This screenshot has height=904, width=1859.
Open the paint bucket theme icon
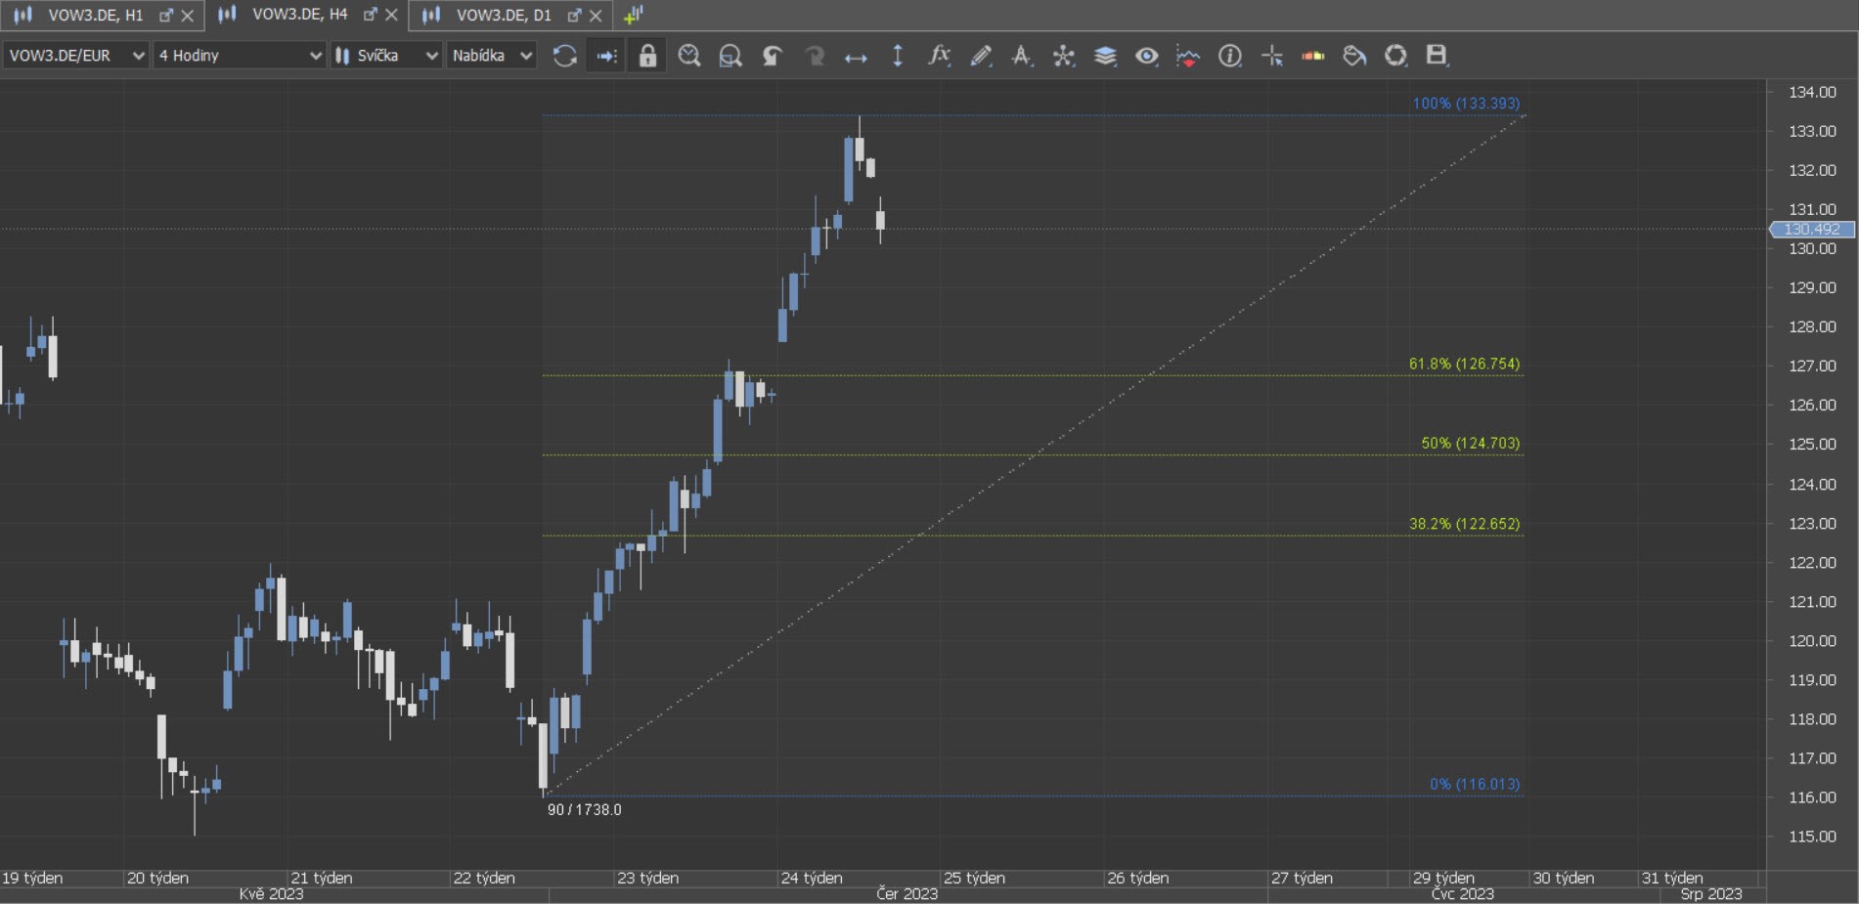(x=1354, y=56)
